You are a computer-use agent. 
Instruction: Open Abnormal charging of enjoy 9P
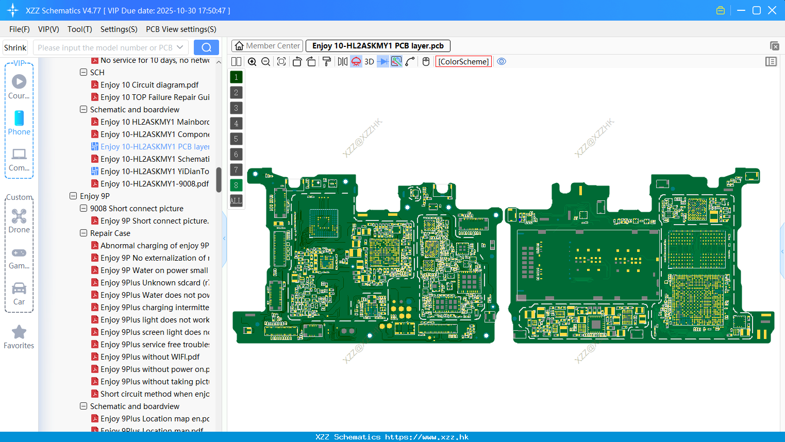155,246
